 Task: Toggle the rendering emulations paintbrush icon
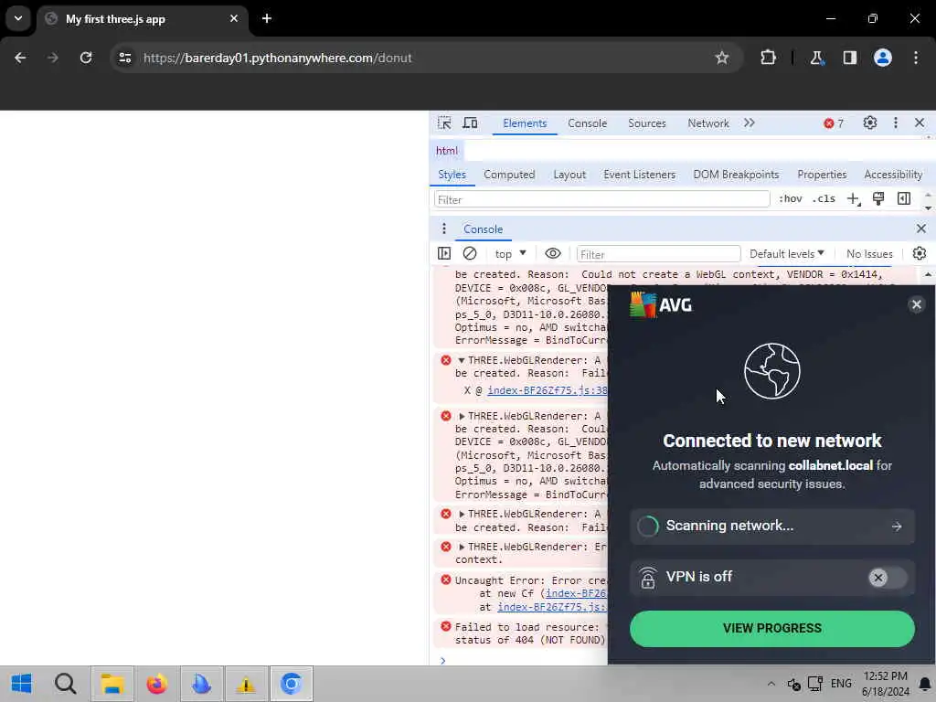click(x=878, y=198)
